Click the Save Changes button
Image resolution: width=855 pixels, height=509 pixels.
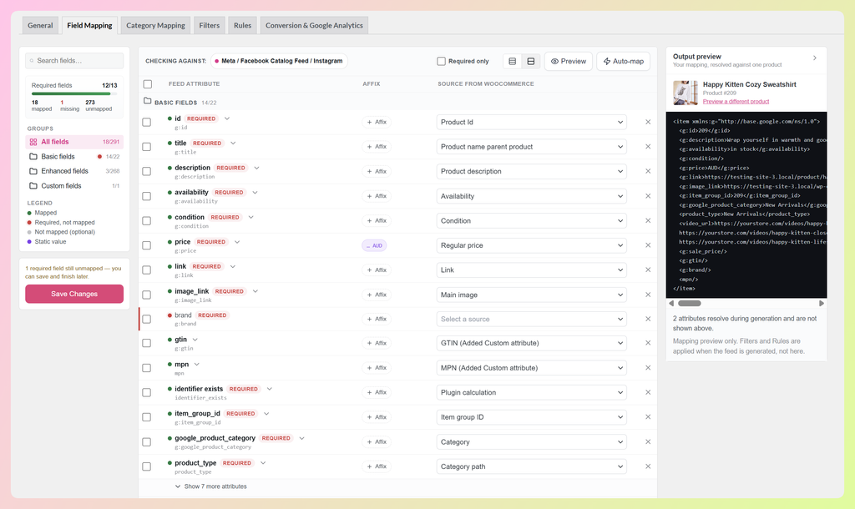[74, 294]
